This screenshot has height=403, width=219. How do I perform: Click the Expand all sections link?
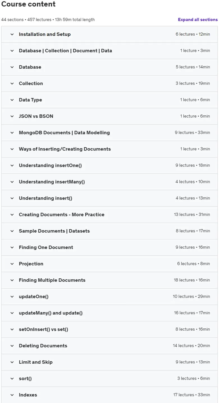point(198,20)
